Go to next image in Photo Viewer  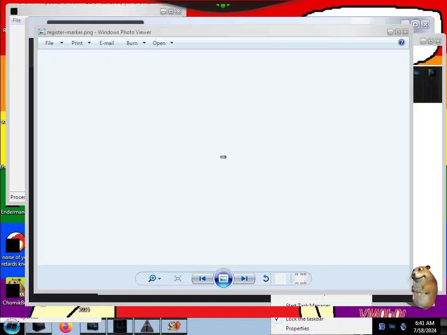pyautogui.click(x=244, y=279)
